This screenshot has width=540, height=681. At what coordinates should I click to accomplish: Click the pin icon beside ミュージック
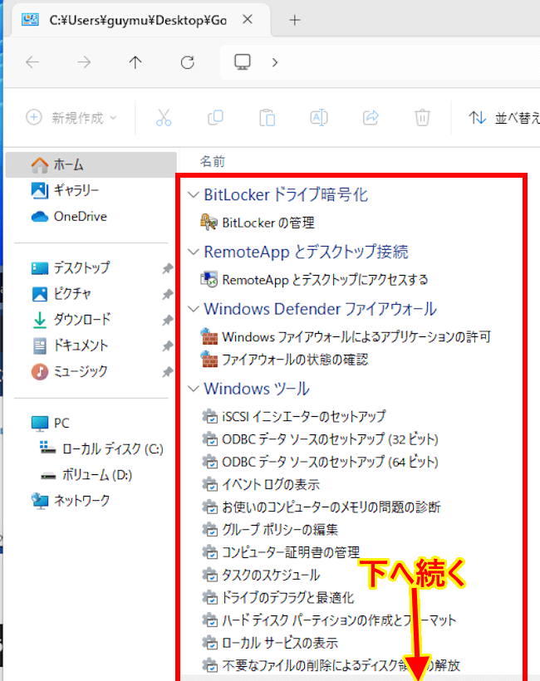[x=168, y=372]
